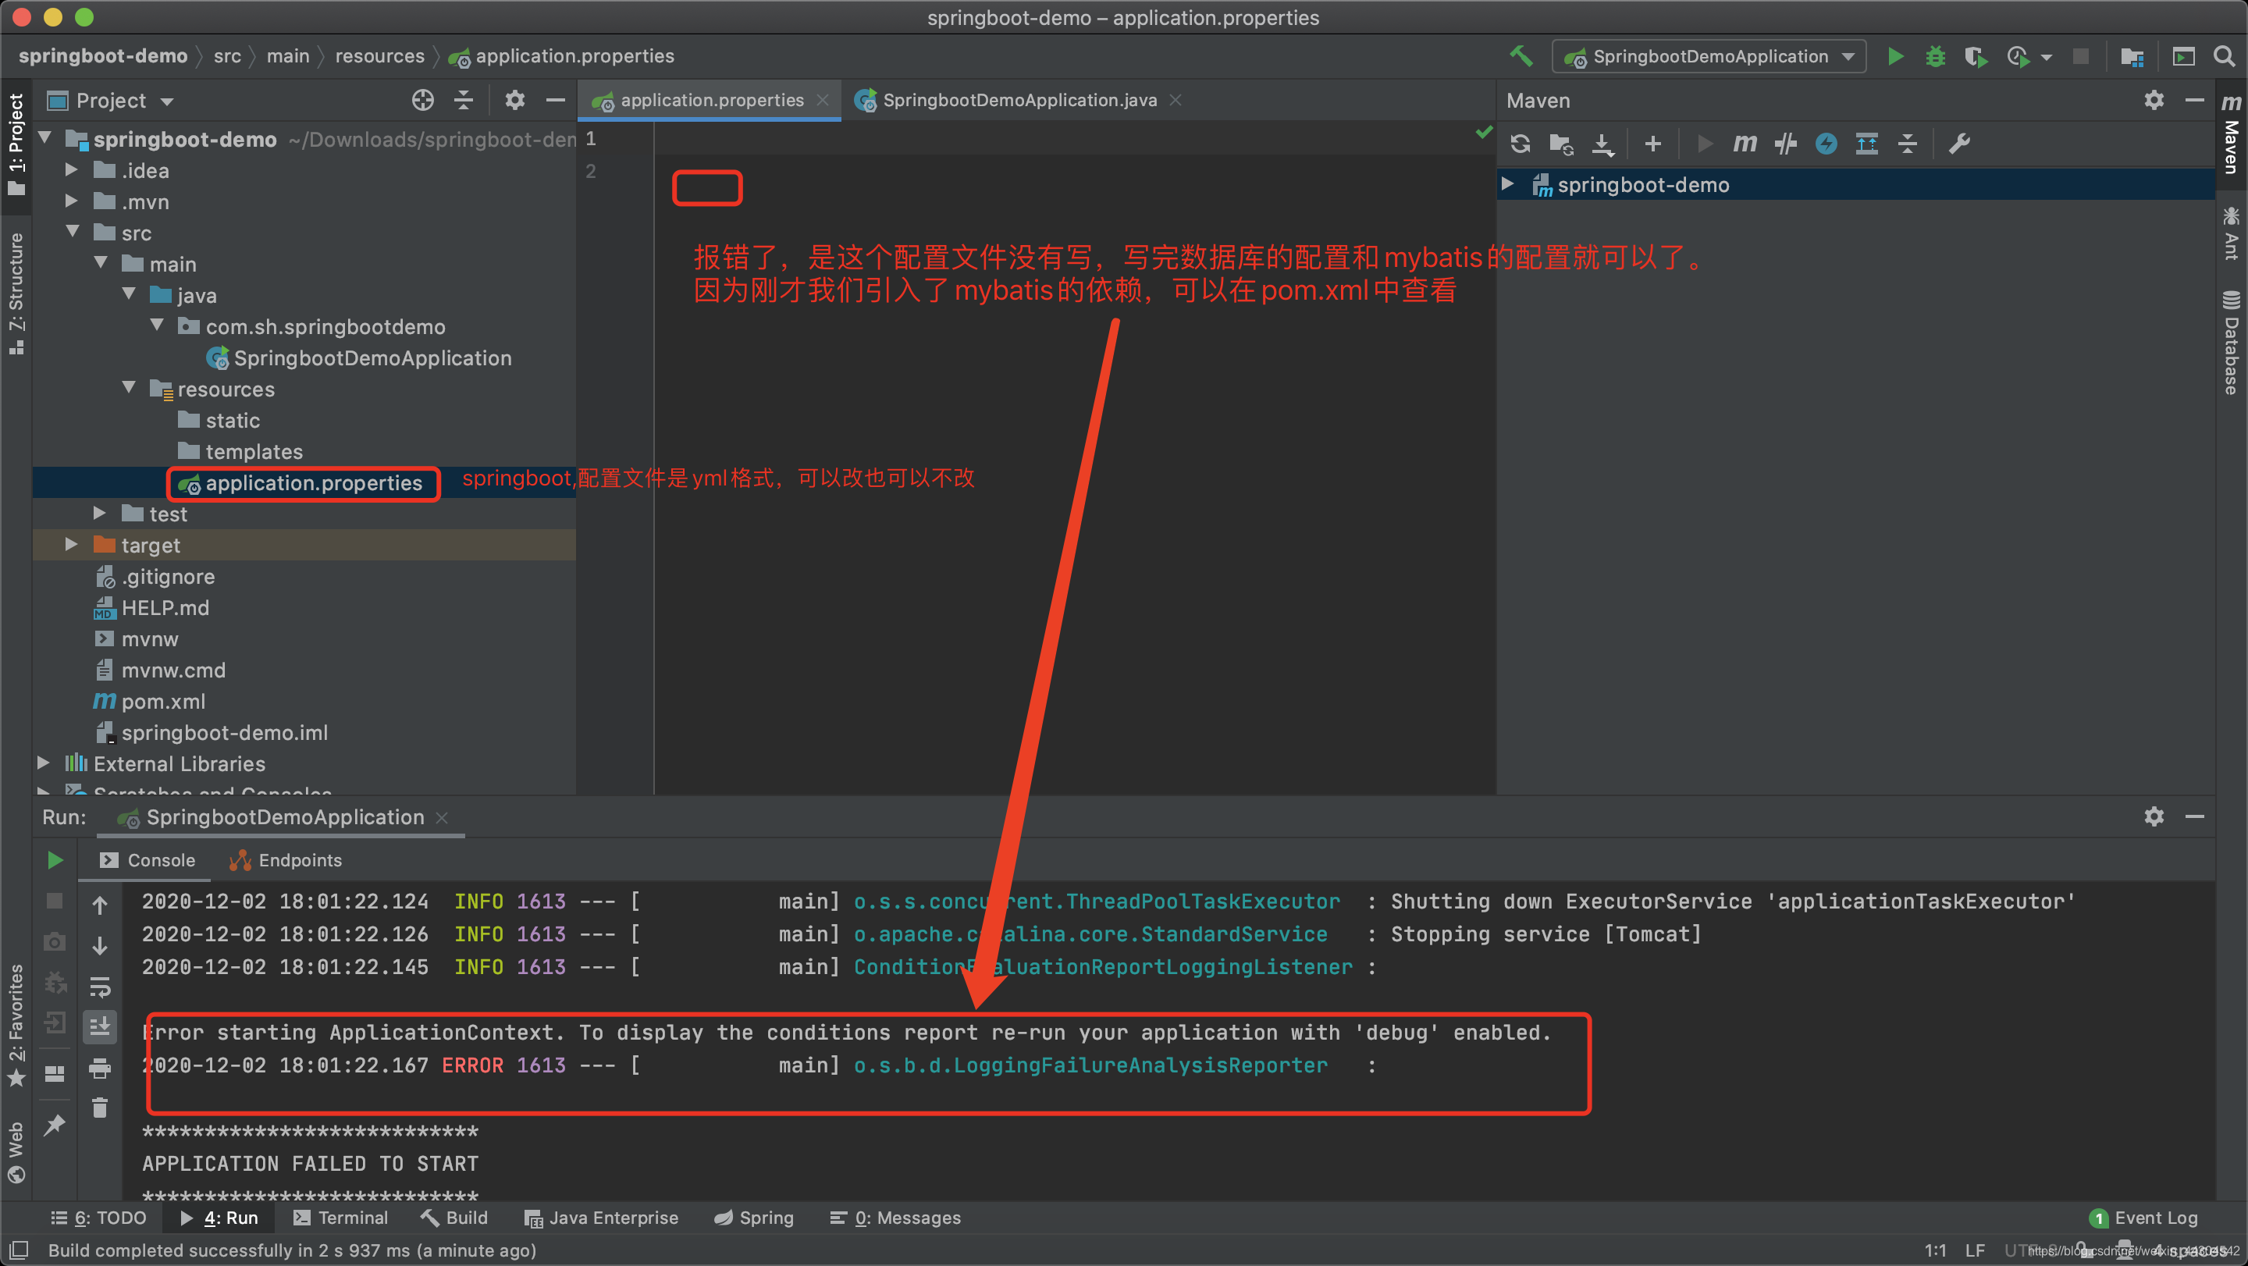
Task: Start debugging with the bug icon
Action: point(1936,57)
